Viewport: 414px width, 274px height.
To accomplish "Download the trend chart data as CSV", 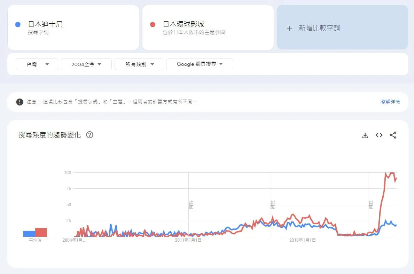I will tap(365, 135).
